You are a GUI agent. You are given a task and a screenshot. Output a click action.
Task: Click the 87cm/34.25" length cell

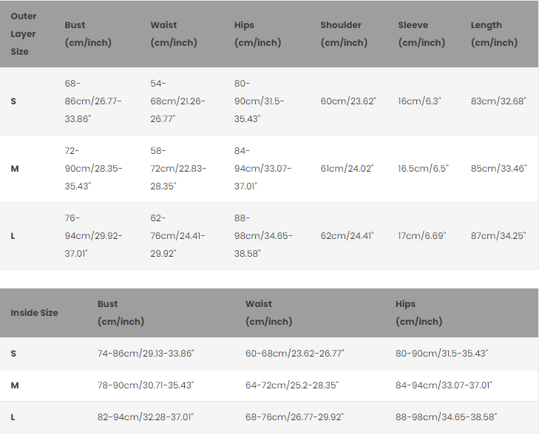[x=498, y=236]
